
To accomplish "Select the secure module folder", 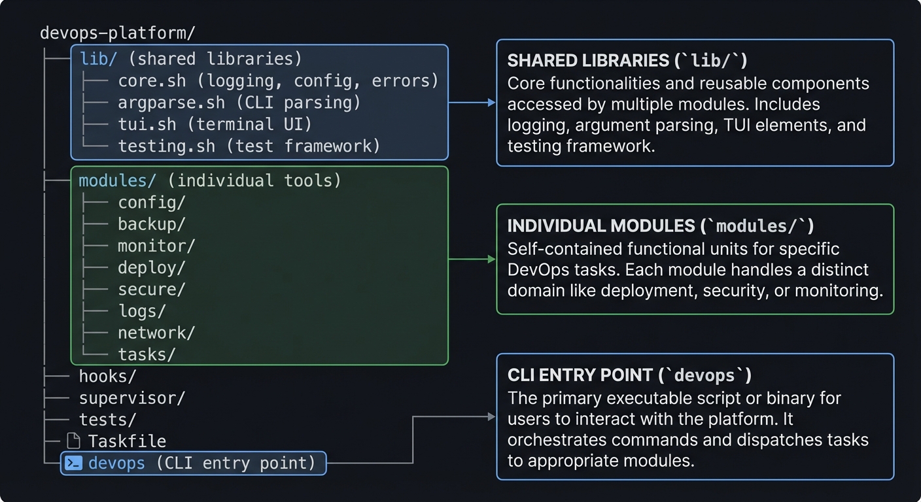I will tap(151, 289).
